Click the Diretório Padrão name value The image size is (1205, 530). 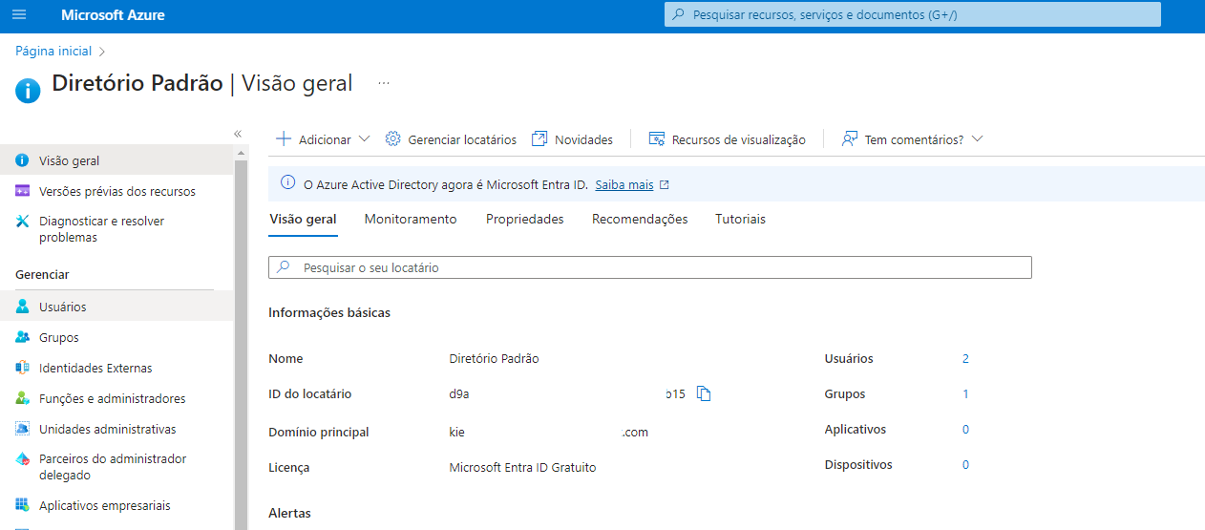pyautogui.click(x=494, y=359)
